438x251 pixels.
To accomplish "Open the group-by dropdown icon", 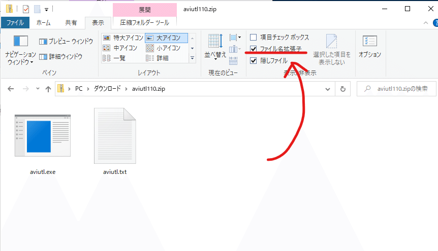I will (235, 38).
